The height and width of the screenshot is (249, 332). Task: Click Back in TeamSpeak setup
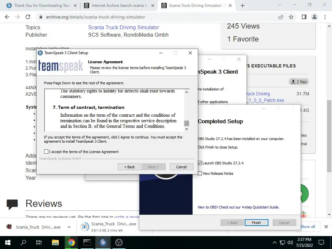click(129, 167)
